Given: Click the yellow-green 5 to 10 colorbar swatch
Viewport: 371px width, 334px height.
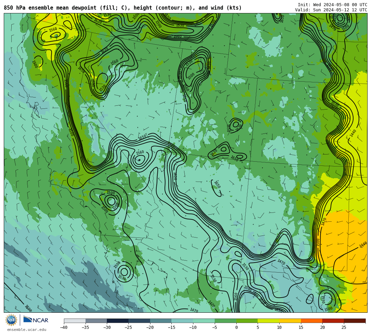Looking at the screenshot, I should click(269, 321).
